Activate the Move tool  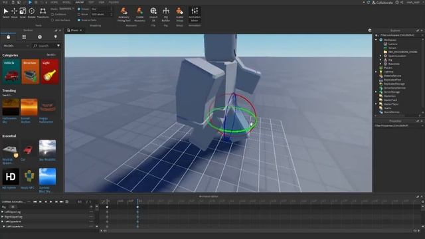15,13
